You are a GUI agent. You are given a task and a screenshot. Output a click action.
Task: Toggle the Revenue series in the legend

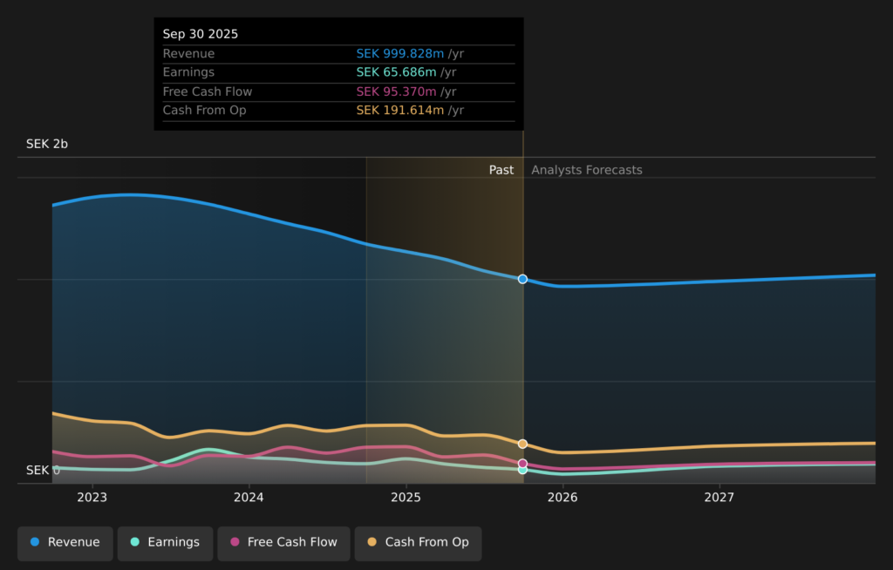65,542
